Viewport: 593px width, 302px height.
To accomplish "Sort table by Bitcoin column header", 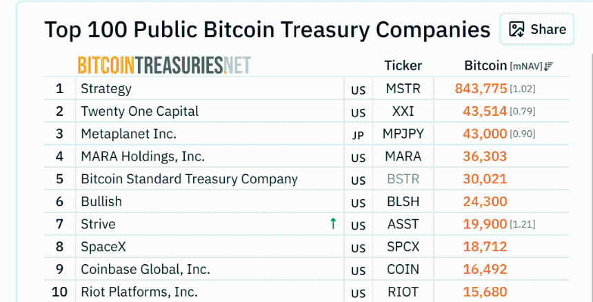I will pyautogui.click(x=485, y=66).
